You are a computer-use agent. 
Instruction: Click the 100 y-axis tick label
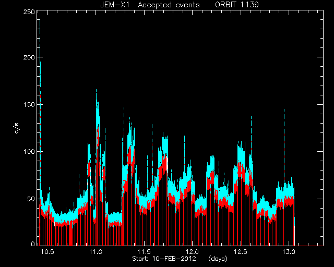pyautogui.click(x=29, y=152)
